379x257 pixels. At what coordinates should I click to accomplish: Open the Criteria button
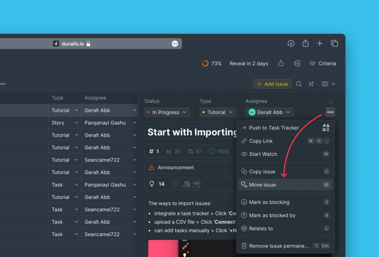click(323, 64)
